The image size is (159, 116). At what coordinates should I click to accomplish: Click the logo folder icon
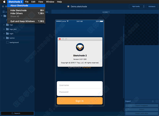point(7,25)
